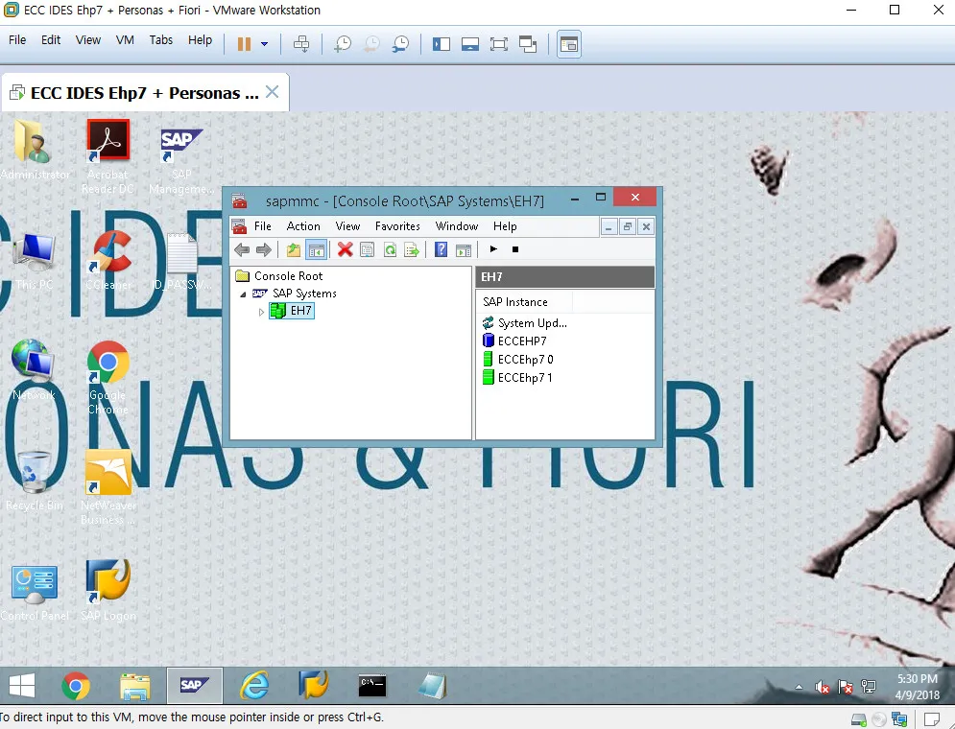Toggle the Show/Hide Action Pane button
Viewport: 955px width, 729px height.
pyautogui.click(x=464, y=249)
